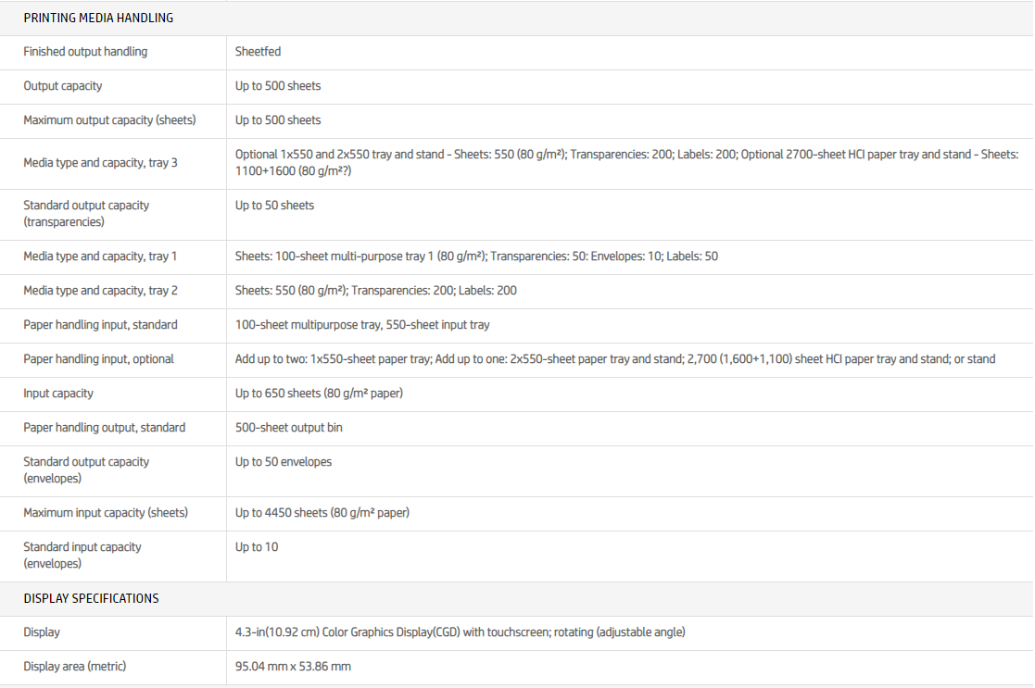Screen dimensions: 1035x688
Task: Click the DISPLAY SPECIFICATIONS section header
Action: point(91,598)
